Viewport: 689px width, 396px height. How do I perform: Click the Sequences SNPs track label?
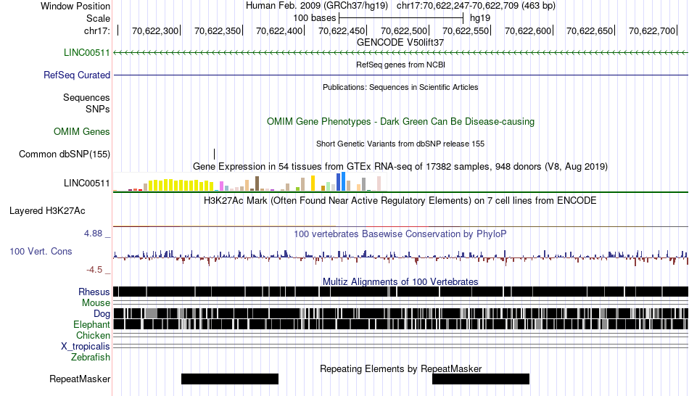click(x=86, y=103)
